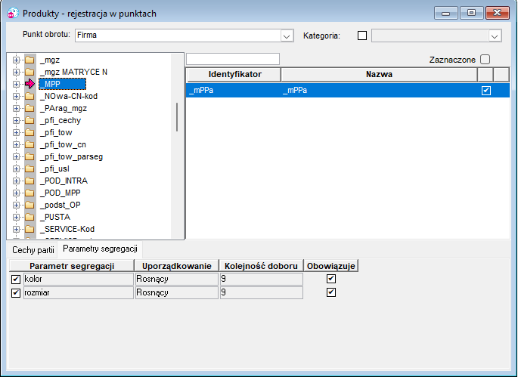
Task: Click the Parametr segregacji column header
Action: coord(72,266)
